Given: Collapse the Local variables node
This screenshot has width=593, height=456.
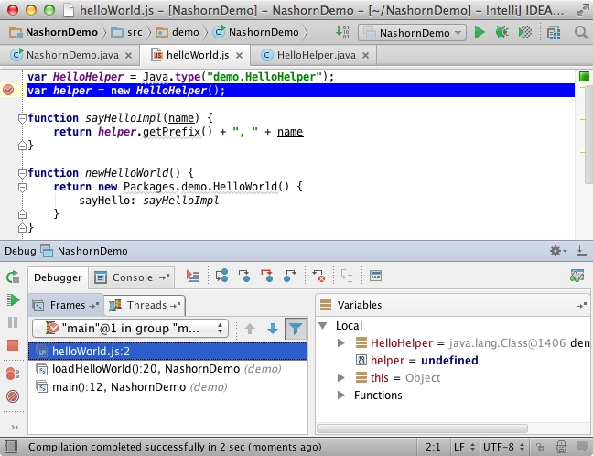Looking at the screenshot, I should pyautogui.click(x=323, y=325).
